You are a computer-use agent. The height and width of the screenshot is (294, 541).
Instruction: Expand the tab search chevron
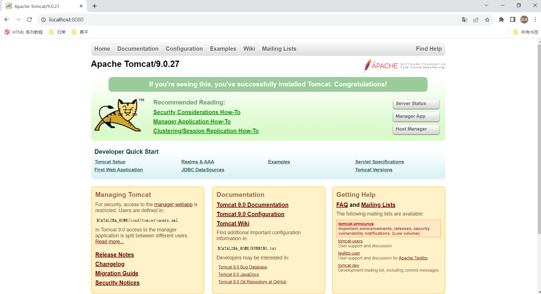point(486,5)
